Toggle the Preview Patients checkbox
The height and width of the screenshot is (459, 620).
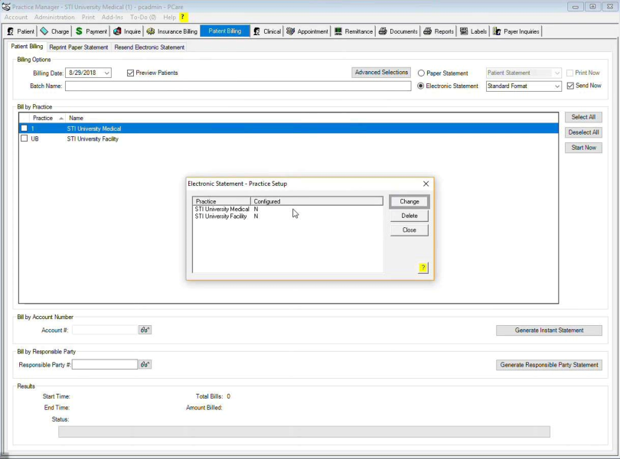(x=130, y=73)
